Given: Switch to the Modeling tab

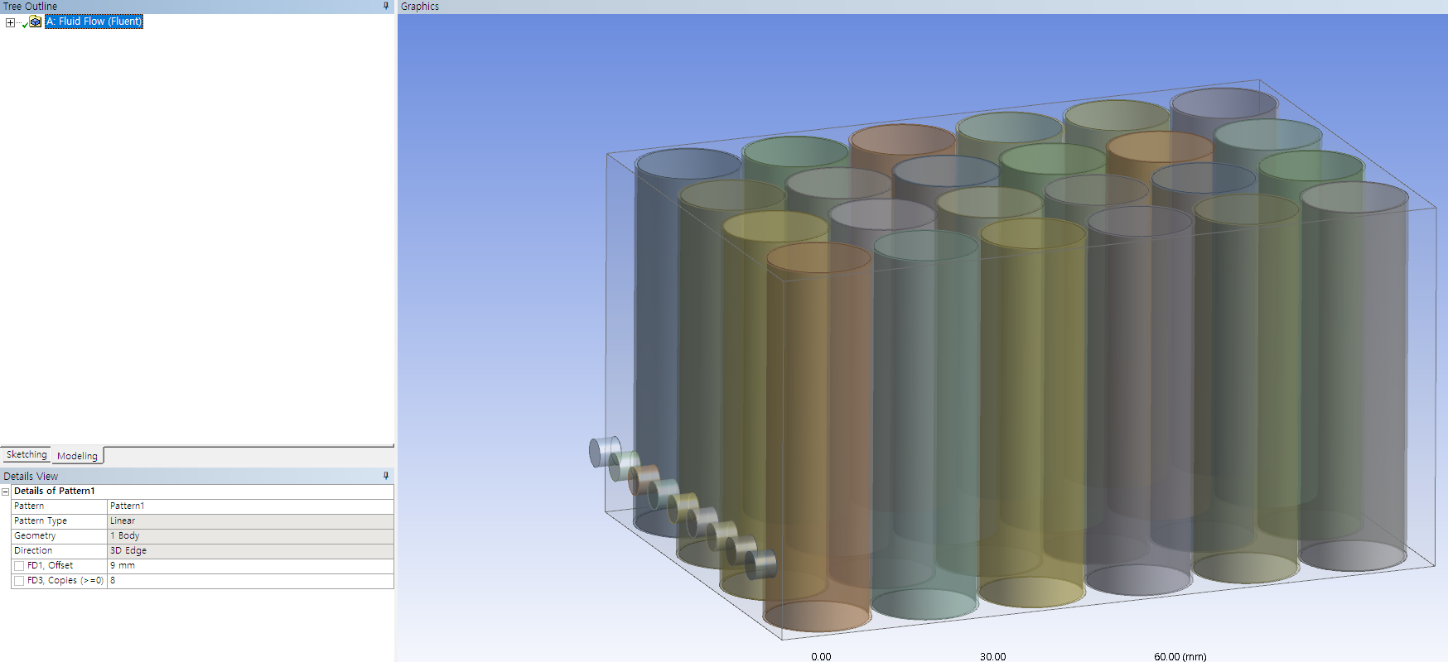Looking at the screenshot, I should [x=77, y=456].
